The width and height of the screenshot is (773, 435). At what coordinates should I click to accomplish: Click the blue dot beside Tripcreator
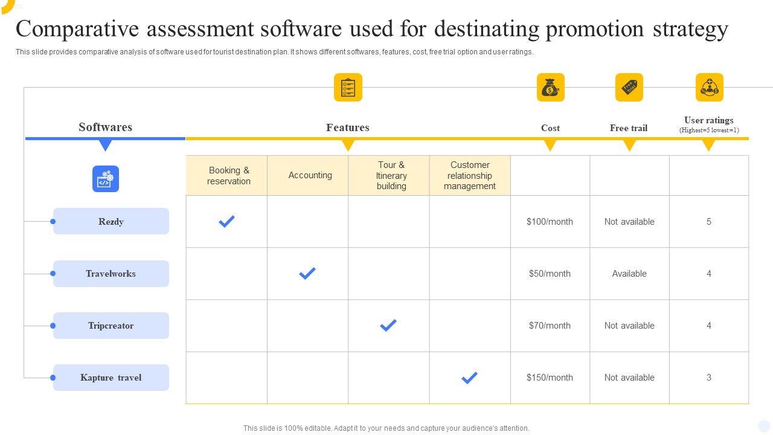click(x=53, y=326)
